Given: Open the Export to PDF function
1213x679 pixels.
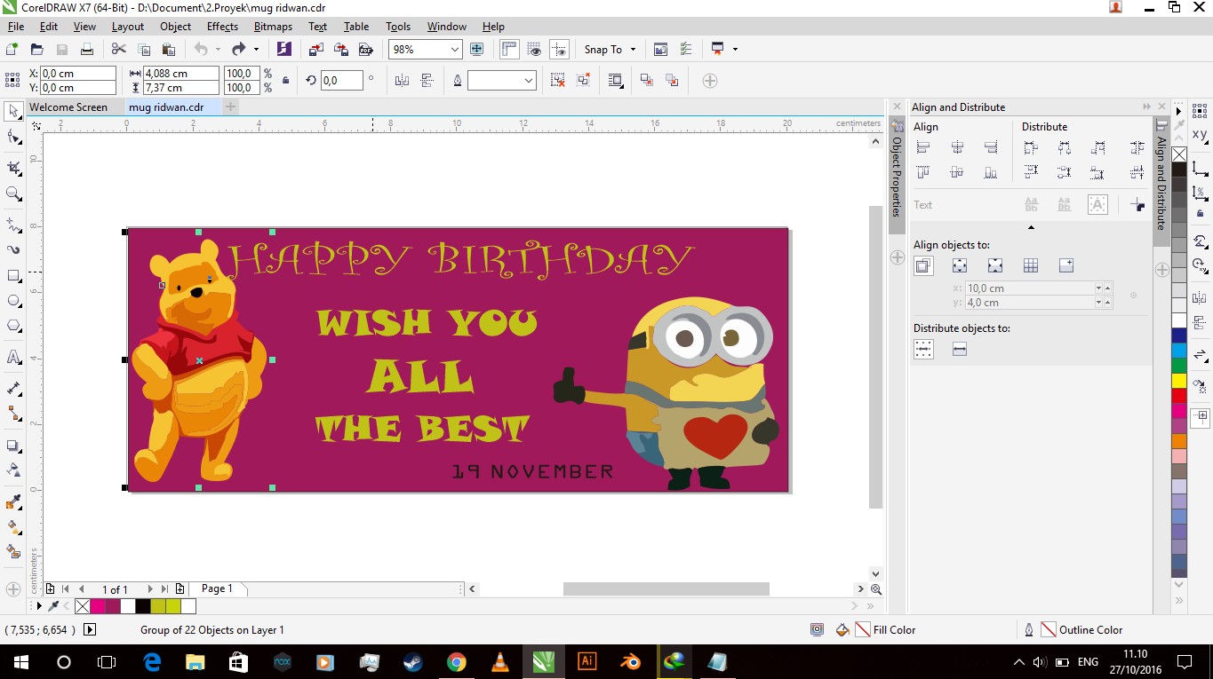Looking at the screenshot, I should [364, 49].
